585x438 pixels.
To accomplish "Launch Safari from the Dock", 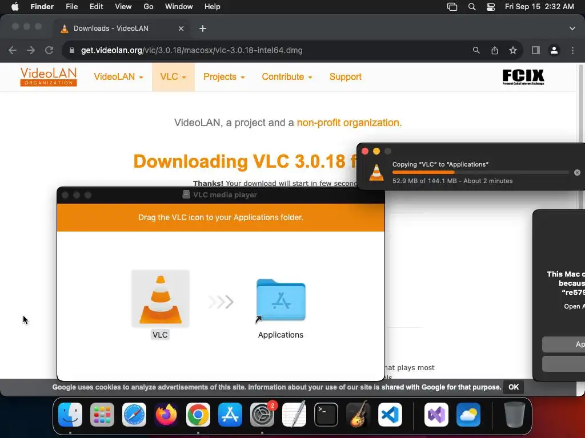I will coord(134,415).
